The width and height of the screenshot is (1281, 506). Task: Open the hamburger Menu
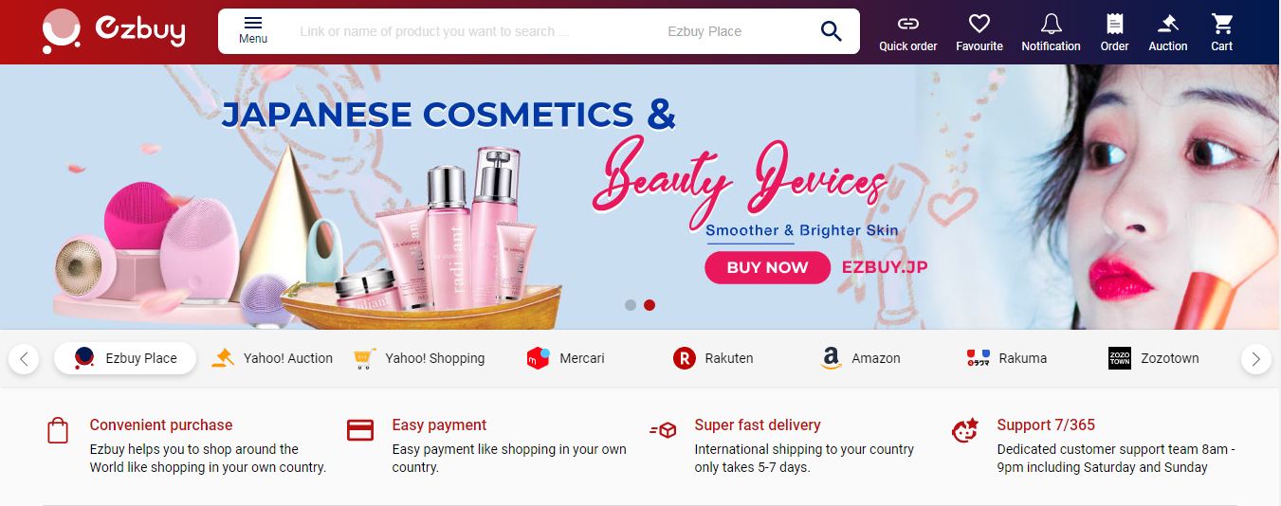253,30
